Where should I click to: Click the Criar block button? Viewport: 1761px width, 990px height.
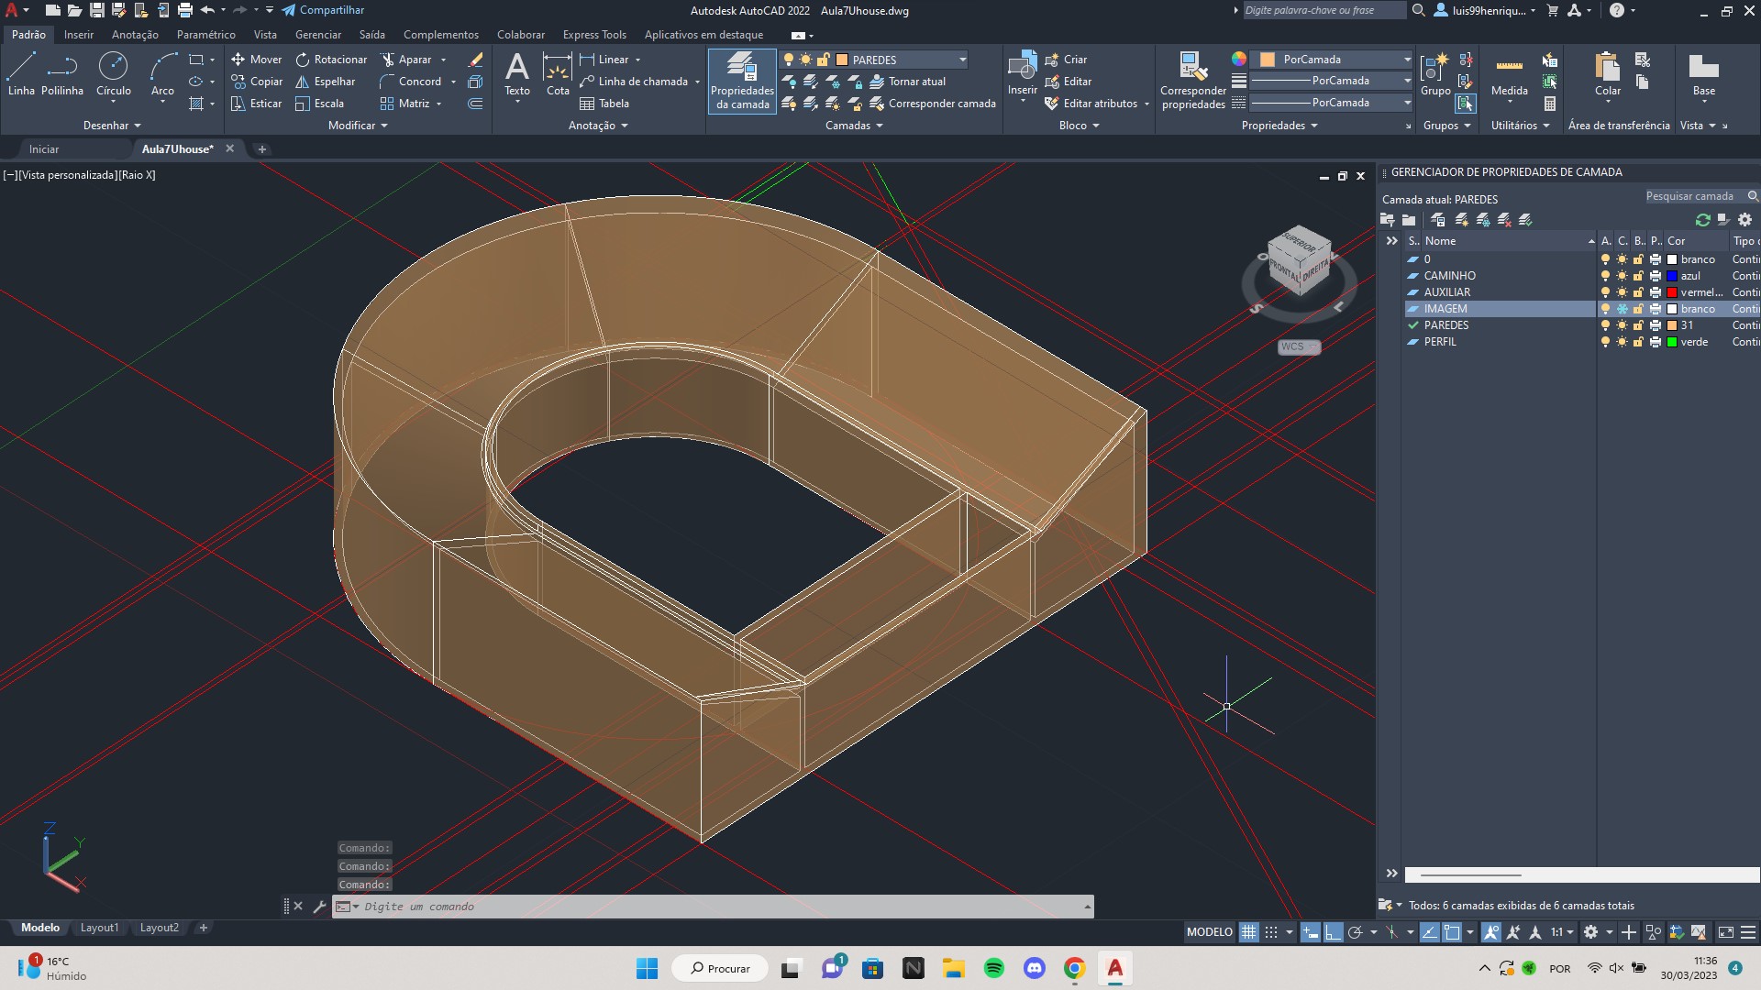tap(1066, 60)
